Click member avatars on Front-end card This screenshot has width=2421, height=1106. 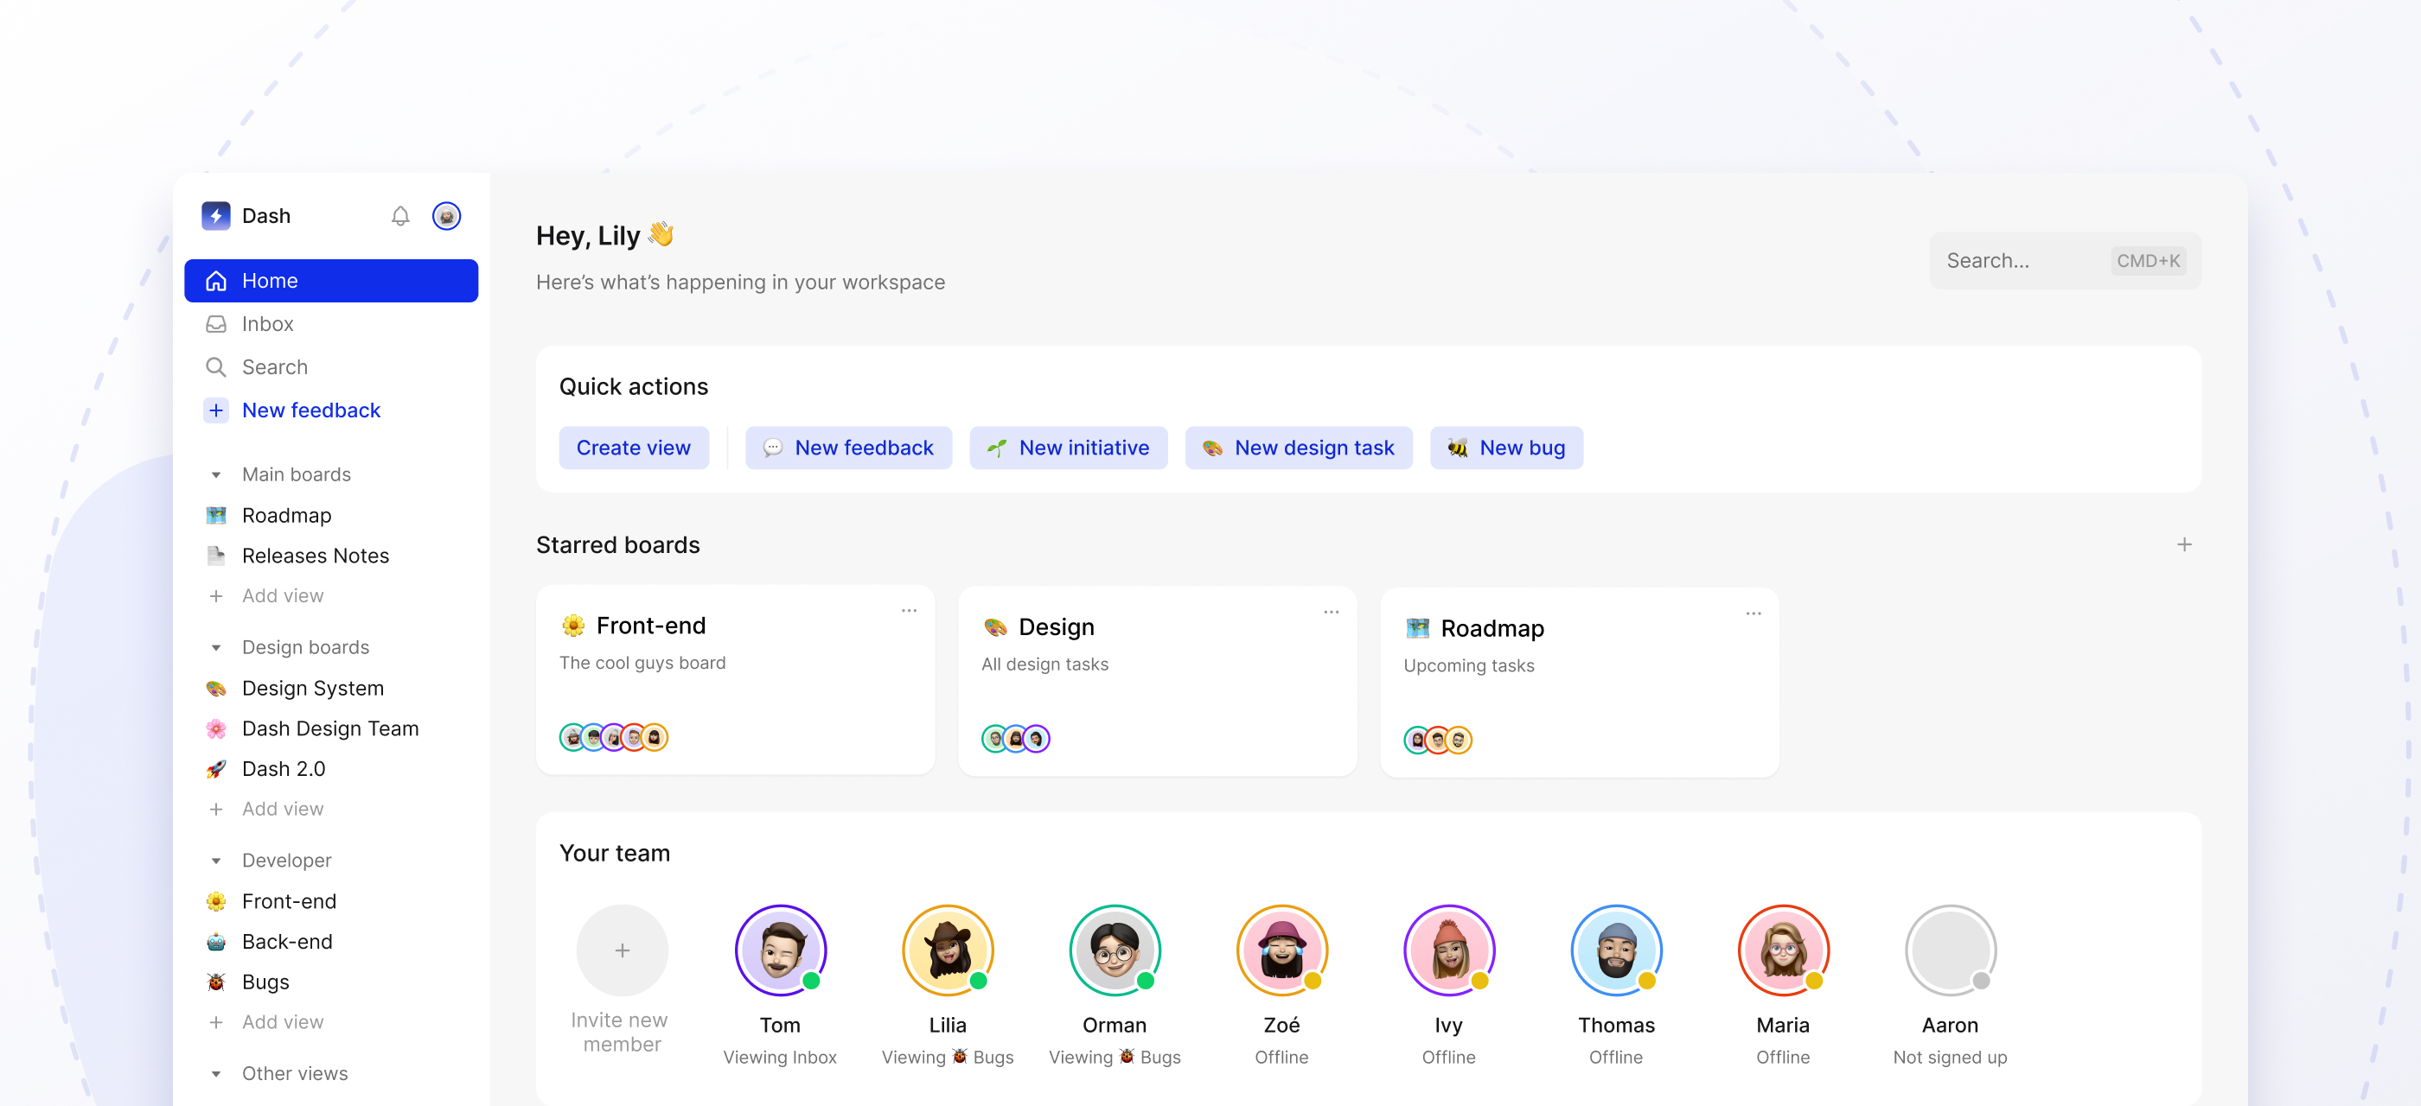pyautogui.click(x=614, y=737)
